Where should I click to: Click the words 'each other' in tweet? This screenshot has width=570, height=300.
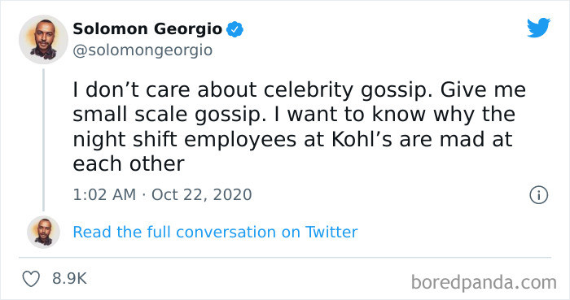[x=129, y=164]
